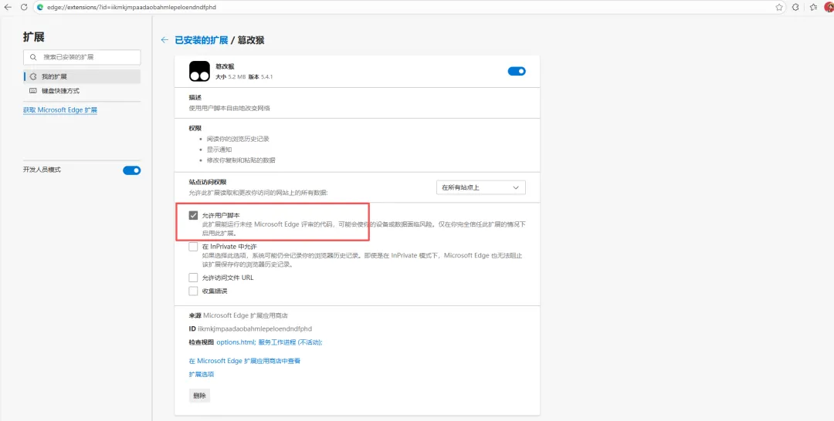Bookmark this page with the star icon
Viewport: 834px width, 421px height.
(779, 8)
